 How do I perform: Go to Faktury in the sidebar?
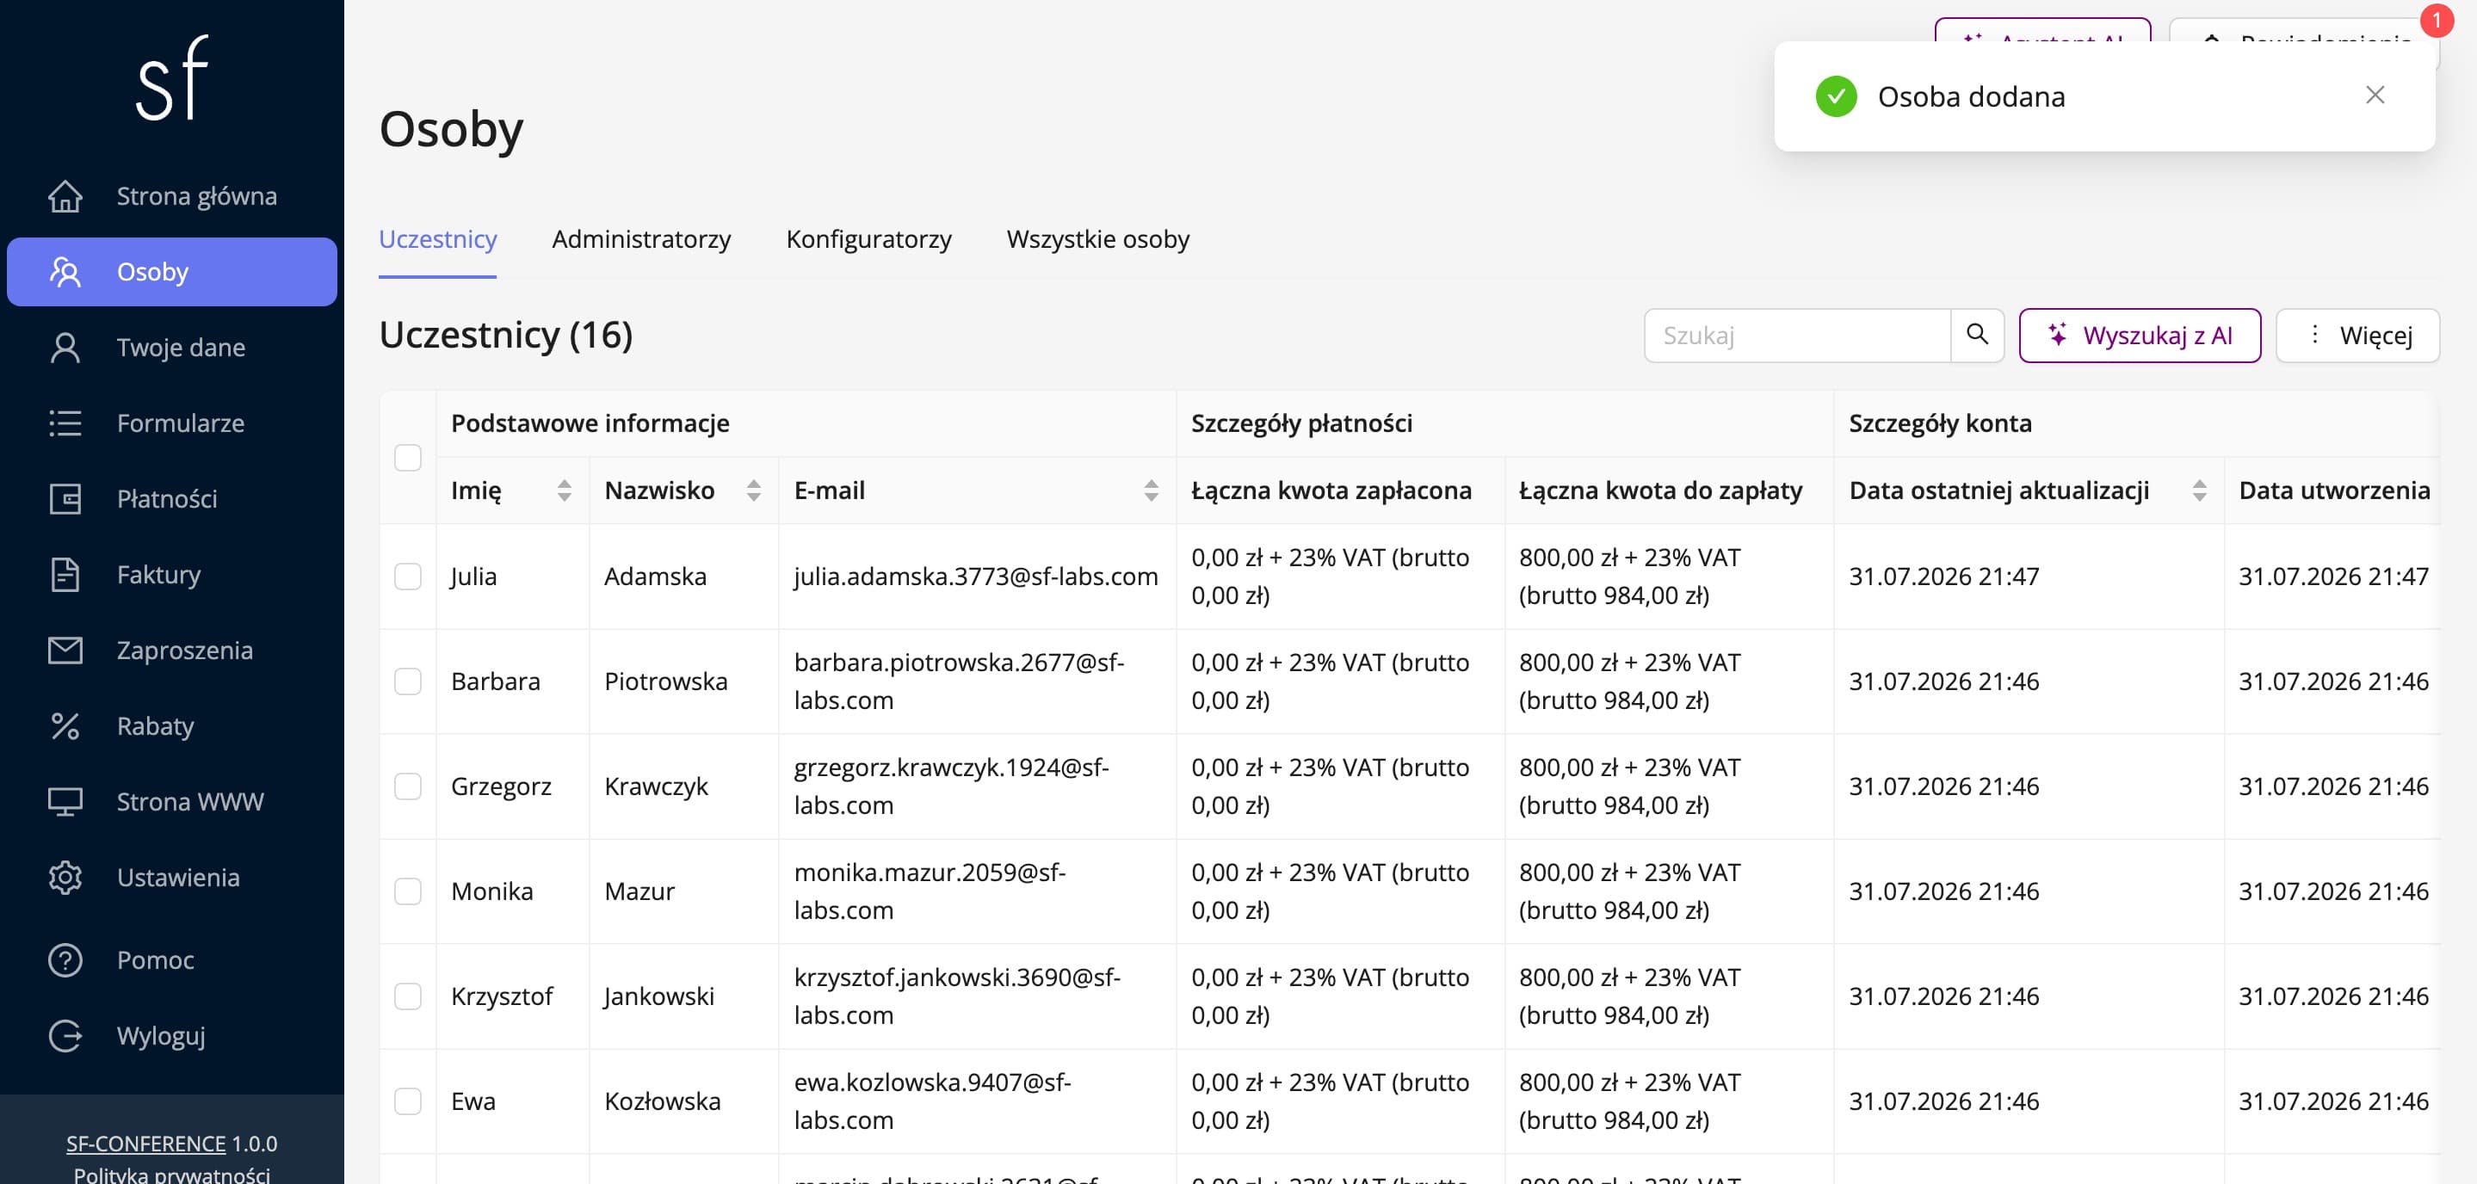(x=172, y=575)
